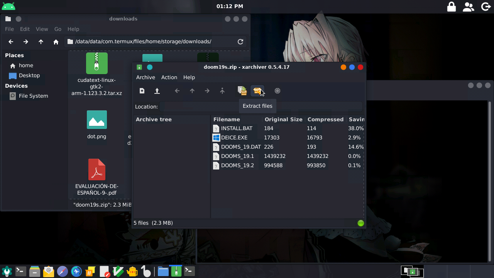The width and height of the screenshot is (494, 278).
Task: Click the DEICE.EXE Windows file icon
Action: [x=216, y=137]
